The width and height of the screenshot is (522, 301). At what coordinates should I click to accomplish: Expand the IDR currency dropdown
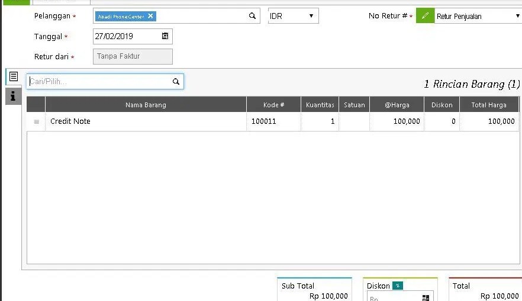coord(294,16)
